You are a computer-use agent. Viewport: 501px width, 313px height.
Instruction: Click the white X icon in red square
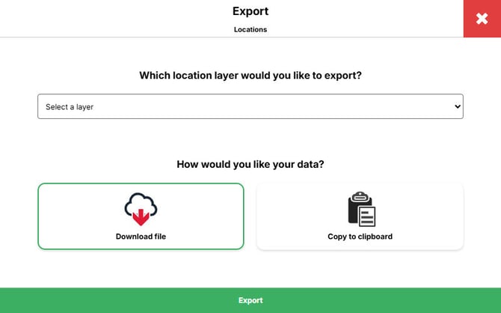(482, 19)
